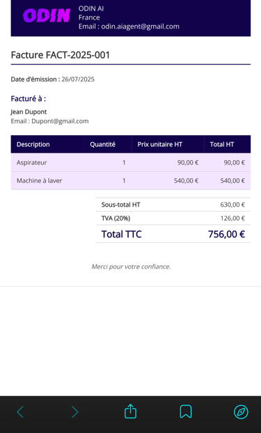Viewport: 261px width, 433px height.
Task: Click the Dupont@gmail.com email
Action: [x=60, y=121]
